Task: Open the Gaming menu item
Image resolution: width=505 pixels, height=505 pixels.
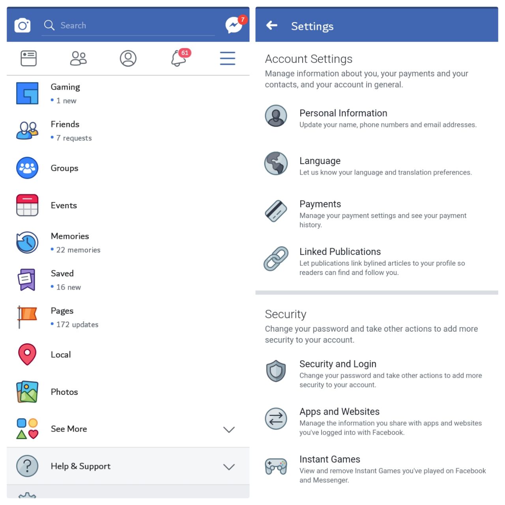Action: (128, 94)
